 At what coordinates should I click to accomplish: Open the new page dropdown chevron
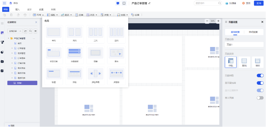click(x=20, y=31)
